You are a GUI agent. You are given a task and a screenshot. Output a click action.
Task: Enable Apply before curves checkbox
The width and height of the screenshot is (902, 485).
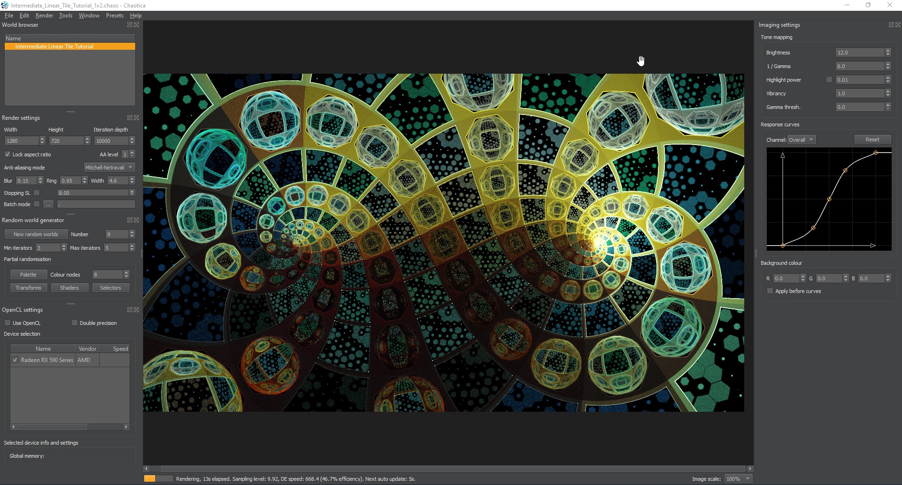(x=770, y=291)
